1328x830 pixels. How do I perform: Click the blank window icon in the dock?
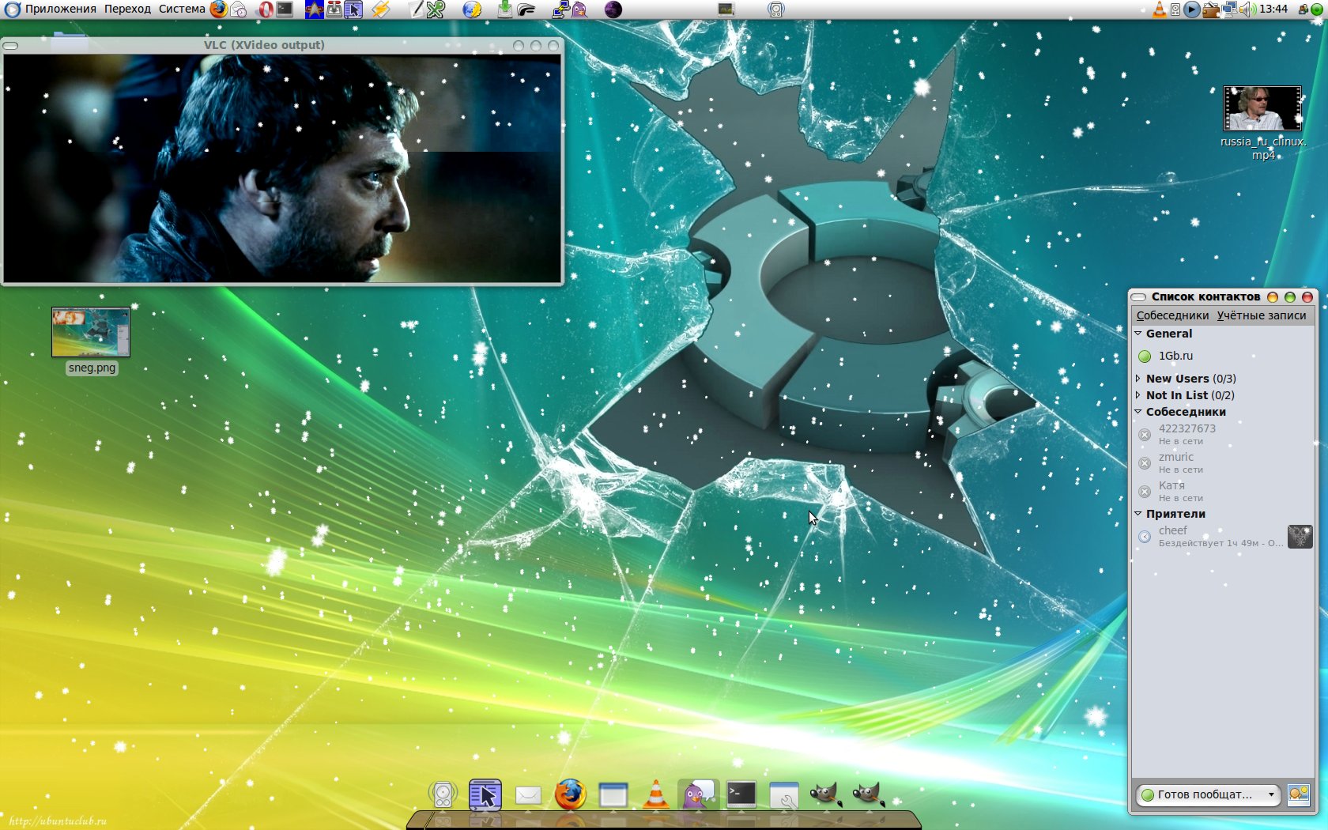point(613,795)
